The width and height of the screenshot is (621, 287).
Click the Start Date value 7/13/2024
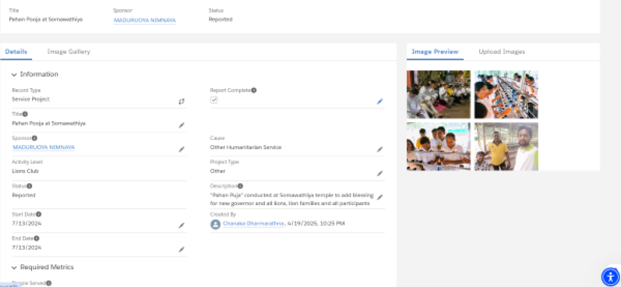coord(27,223)
